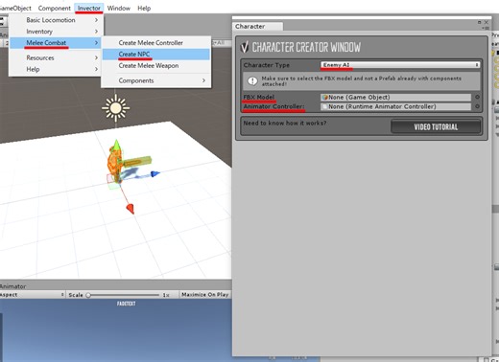Expand the Basic Locomotion submenu

coord(55,20)
